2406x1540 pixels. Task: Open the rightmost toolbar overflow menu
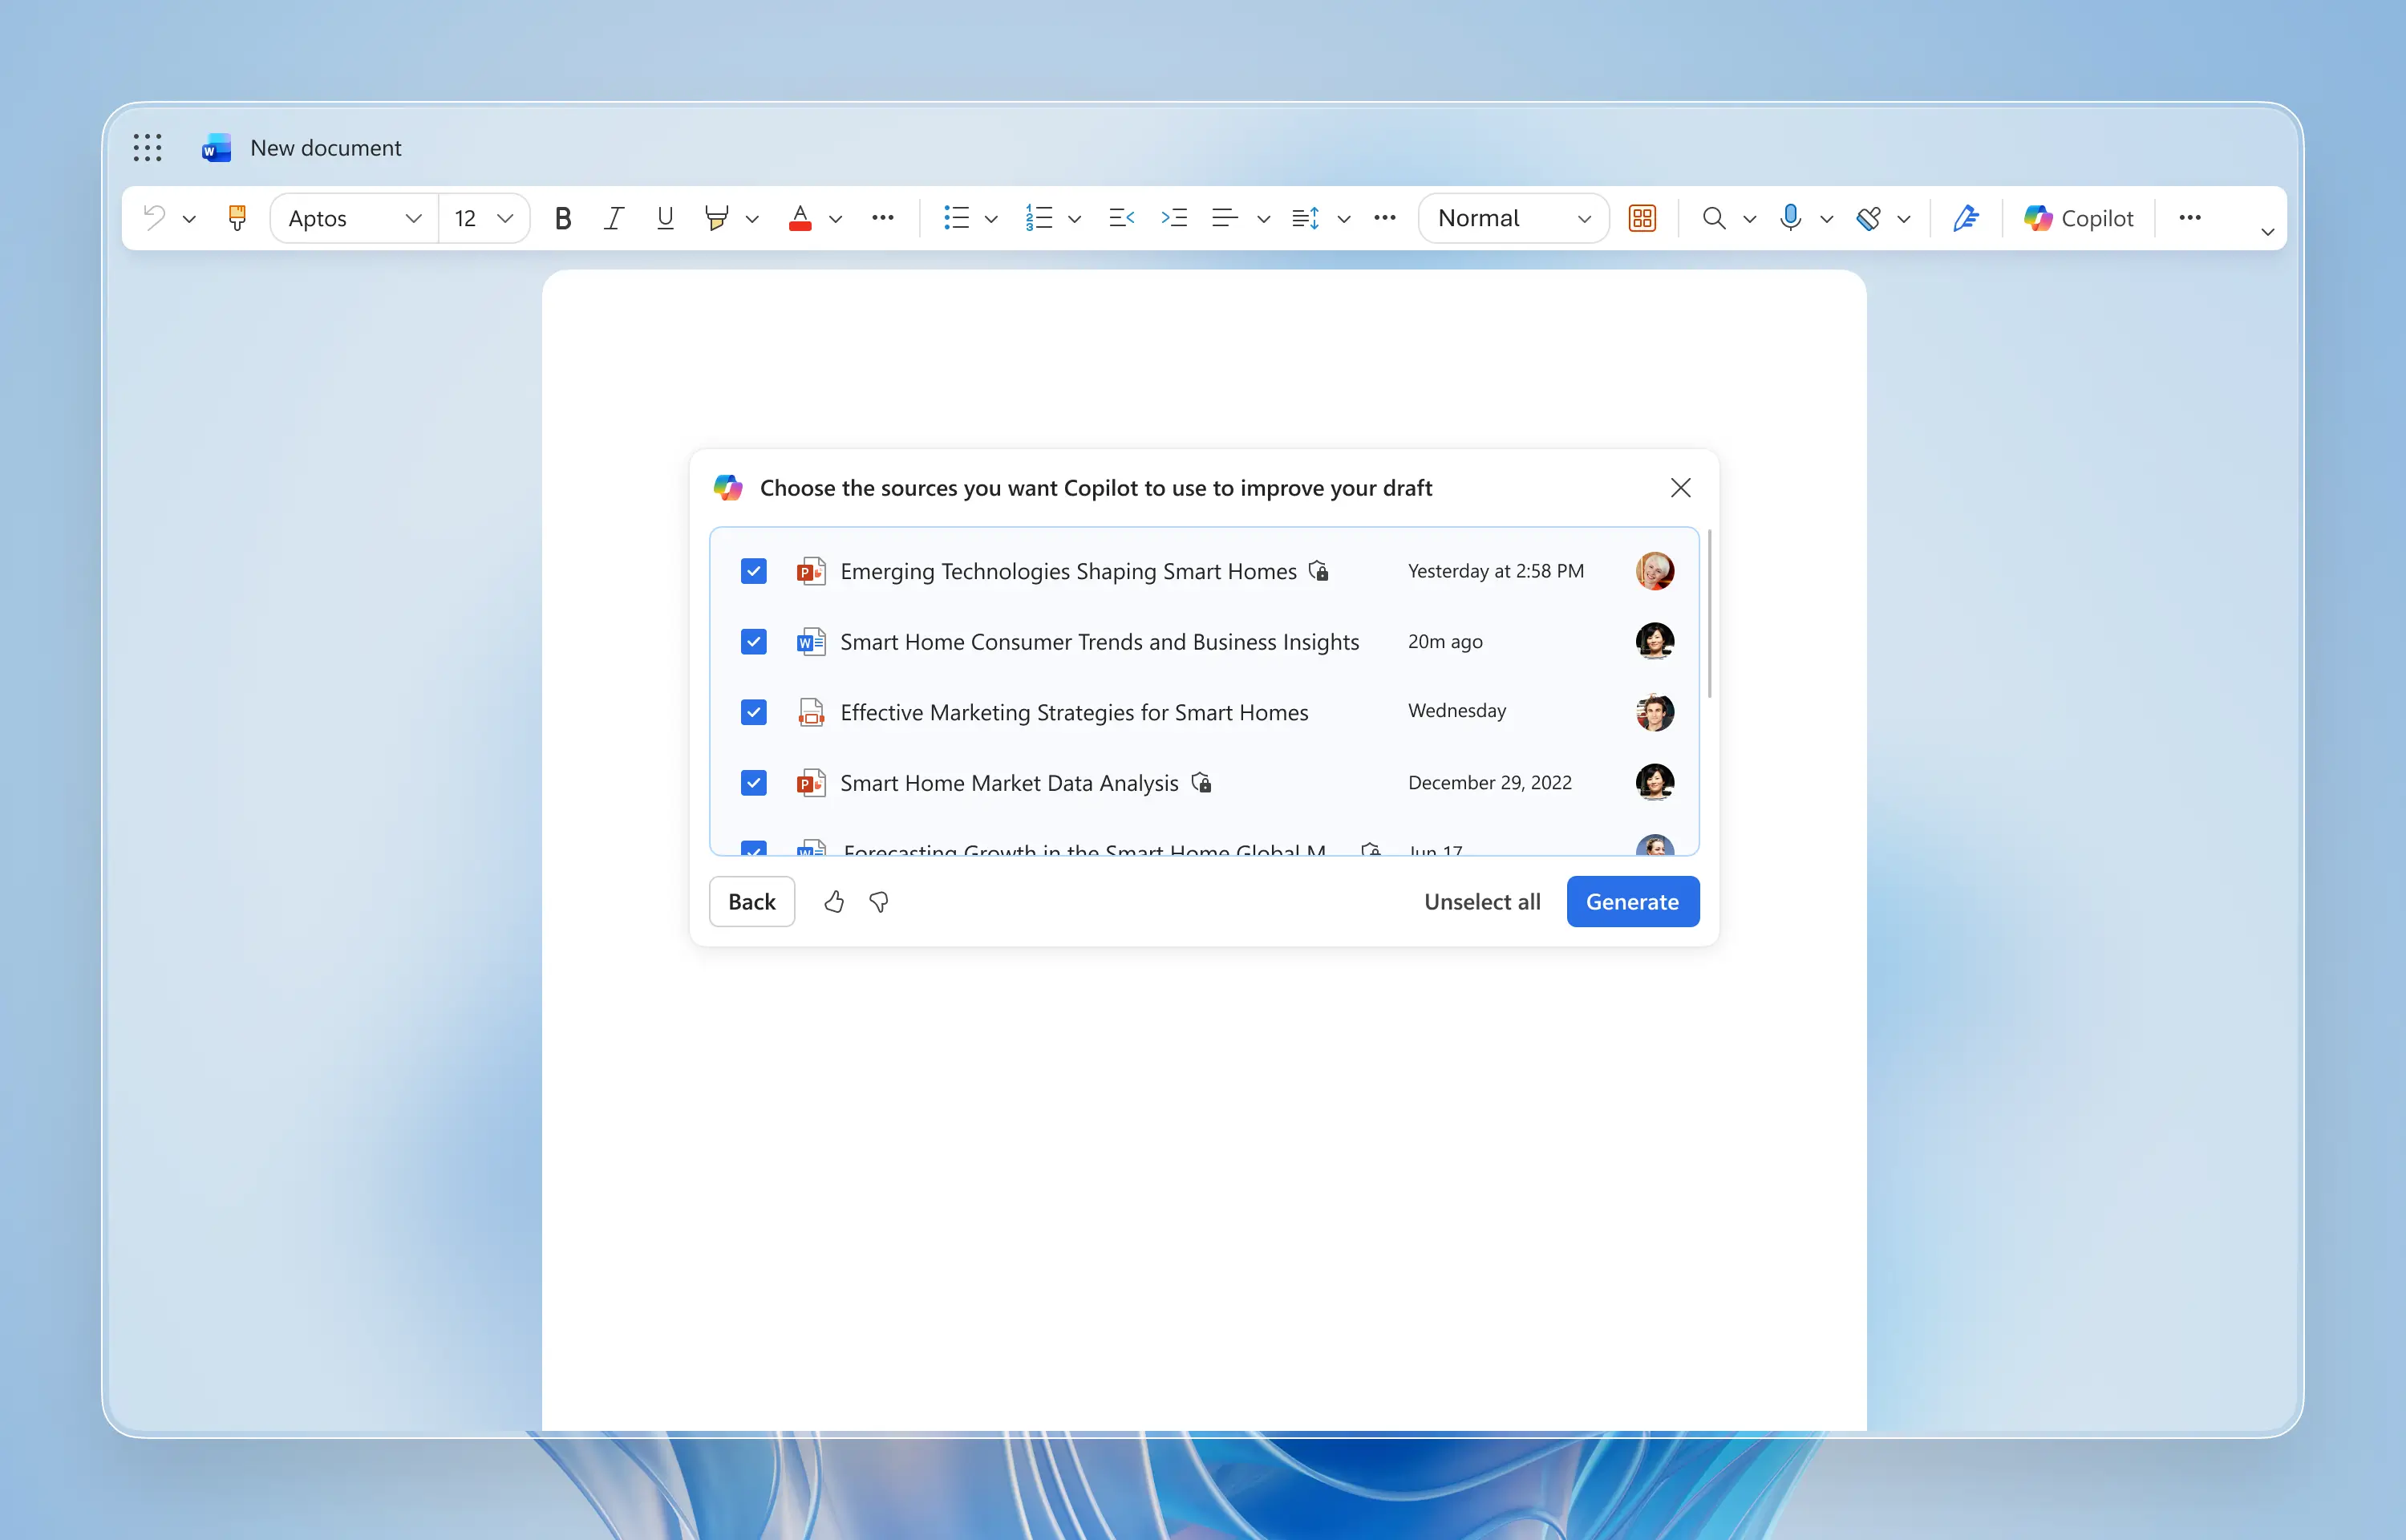2189,218
